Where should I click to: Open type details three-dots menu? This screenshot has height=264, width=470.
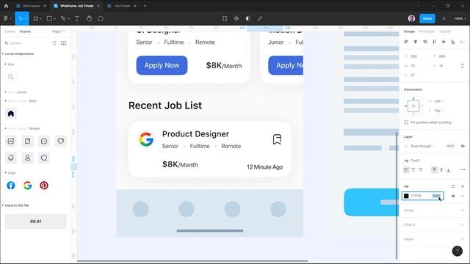[463, 169]
